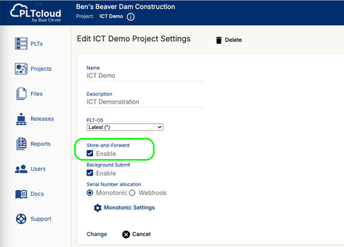344x247 pixels.
Task: Delete the ICT Demo project
Action: 229,40
